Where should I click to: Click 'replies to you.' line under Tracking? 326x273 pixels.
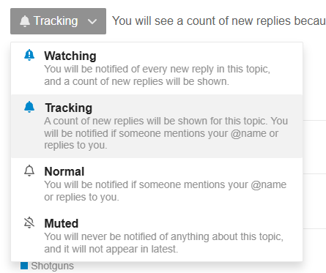[x=75, y=145]
